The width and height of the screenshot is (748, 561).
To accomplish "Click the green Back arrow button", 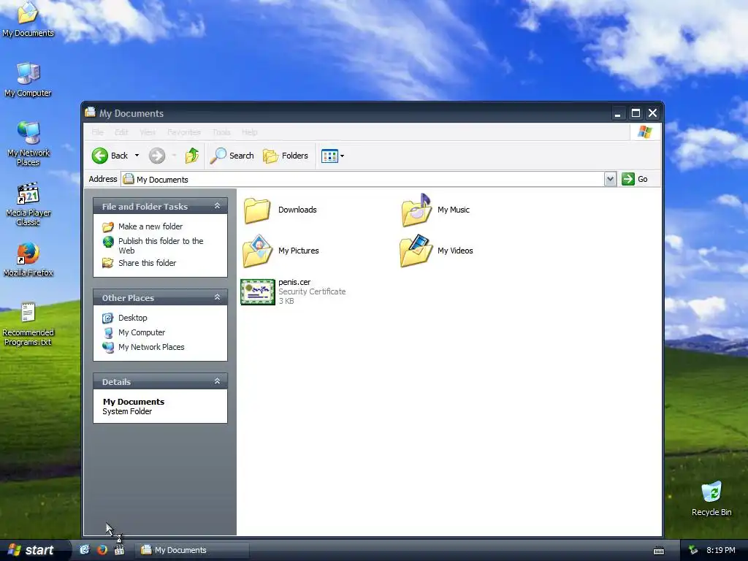I will pyautogui.click(x=99, y=156).
